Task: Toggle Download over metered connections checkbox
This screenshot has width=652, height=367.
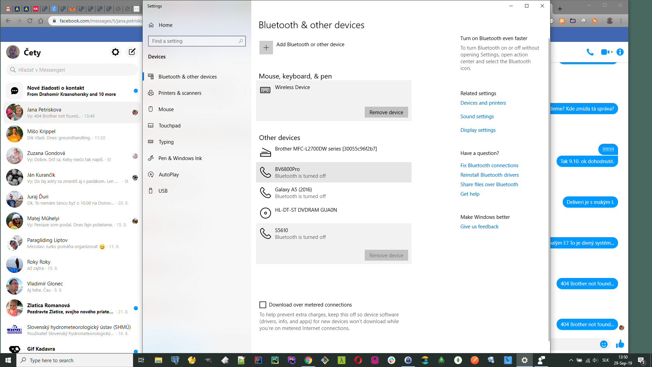Action: (x=263, y=305)
